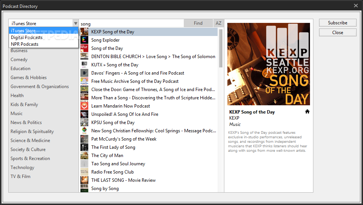This screenshot has height=205, width=363.
Task: Click the Song by Song podcast icon
Action: 84,188
